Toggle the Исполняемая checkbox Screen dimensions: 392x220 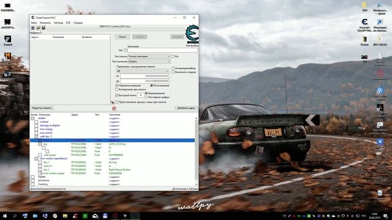click(x=151, y=86)
